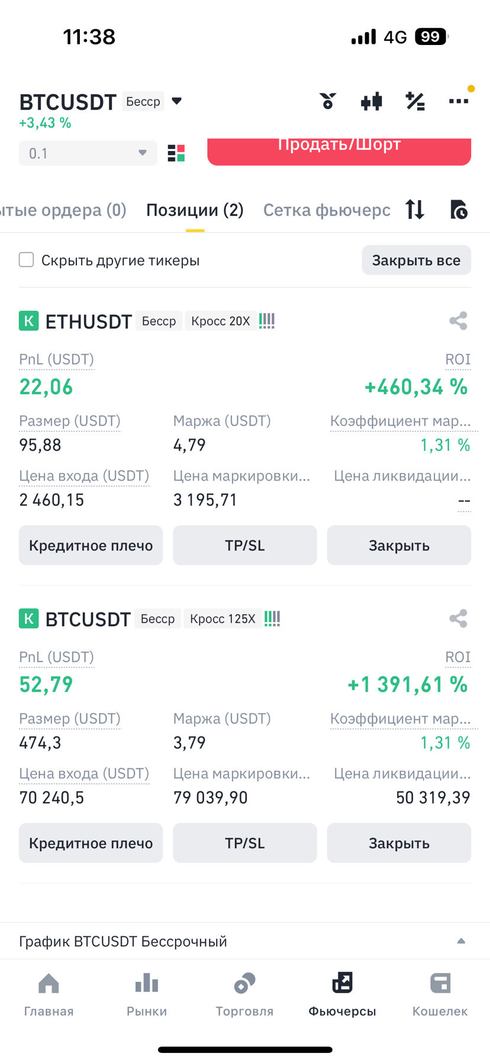Tap the up-down arrows transfer icon
The image size is (490, 1063).
click(415, 210)
